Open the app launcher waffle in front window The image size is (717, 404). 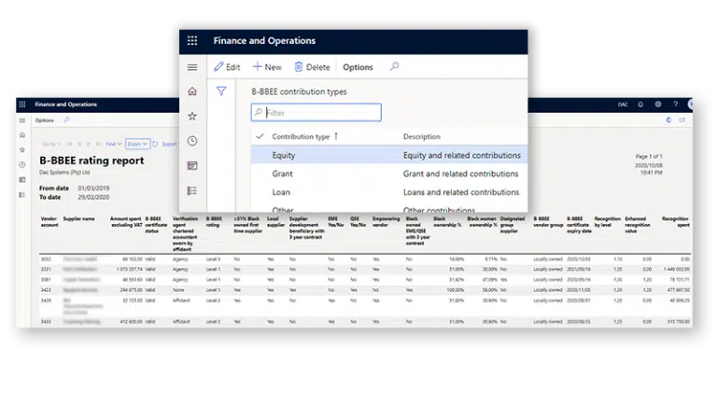[192, 41]
